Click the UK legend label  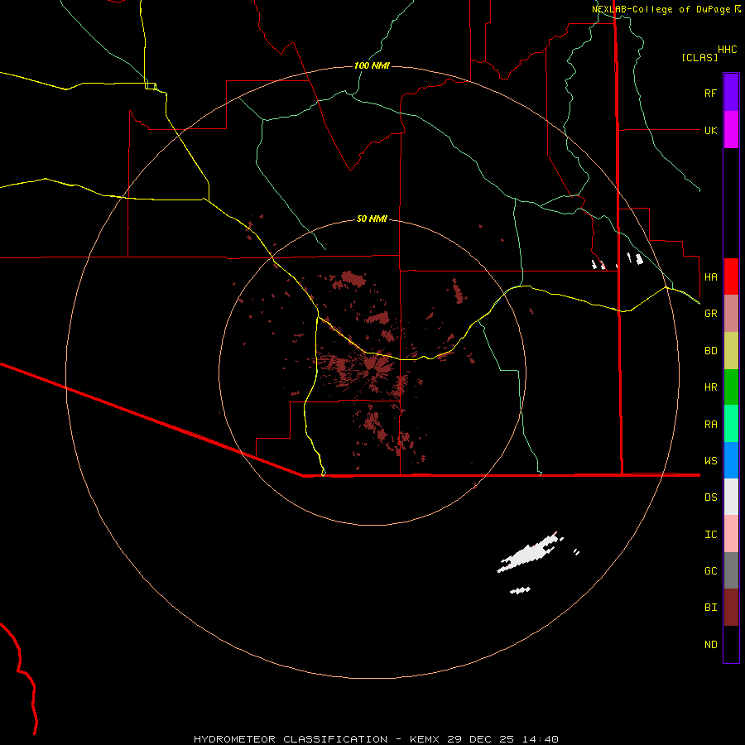tap(710, 130)
